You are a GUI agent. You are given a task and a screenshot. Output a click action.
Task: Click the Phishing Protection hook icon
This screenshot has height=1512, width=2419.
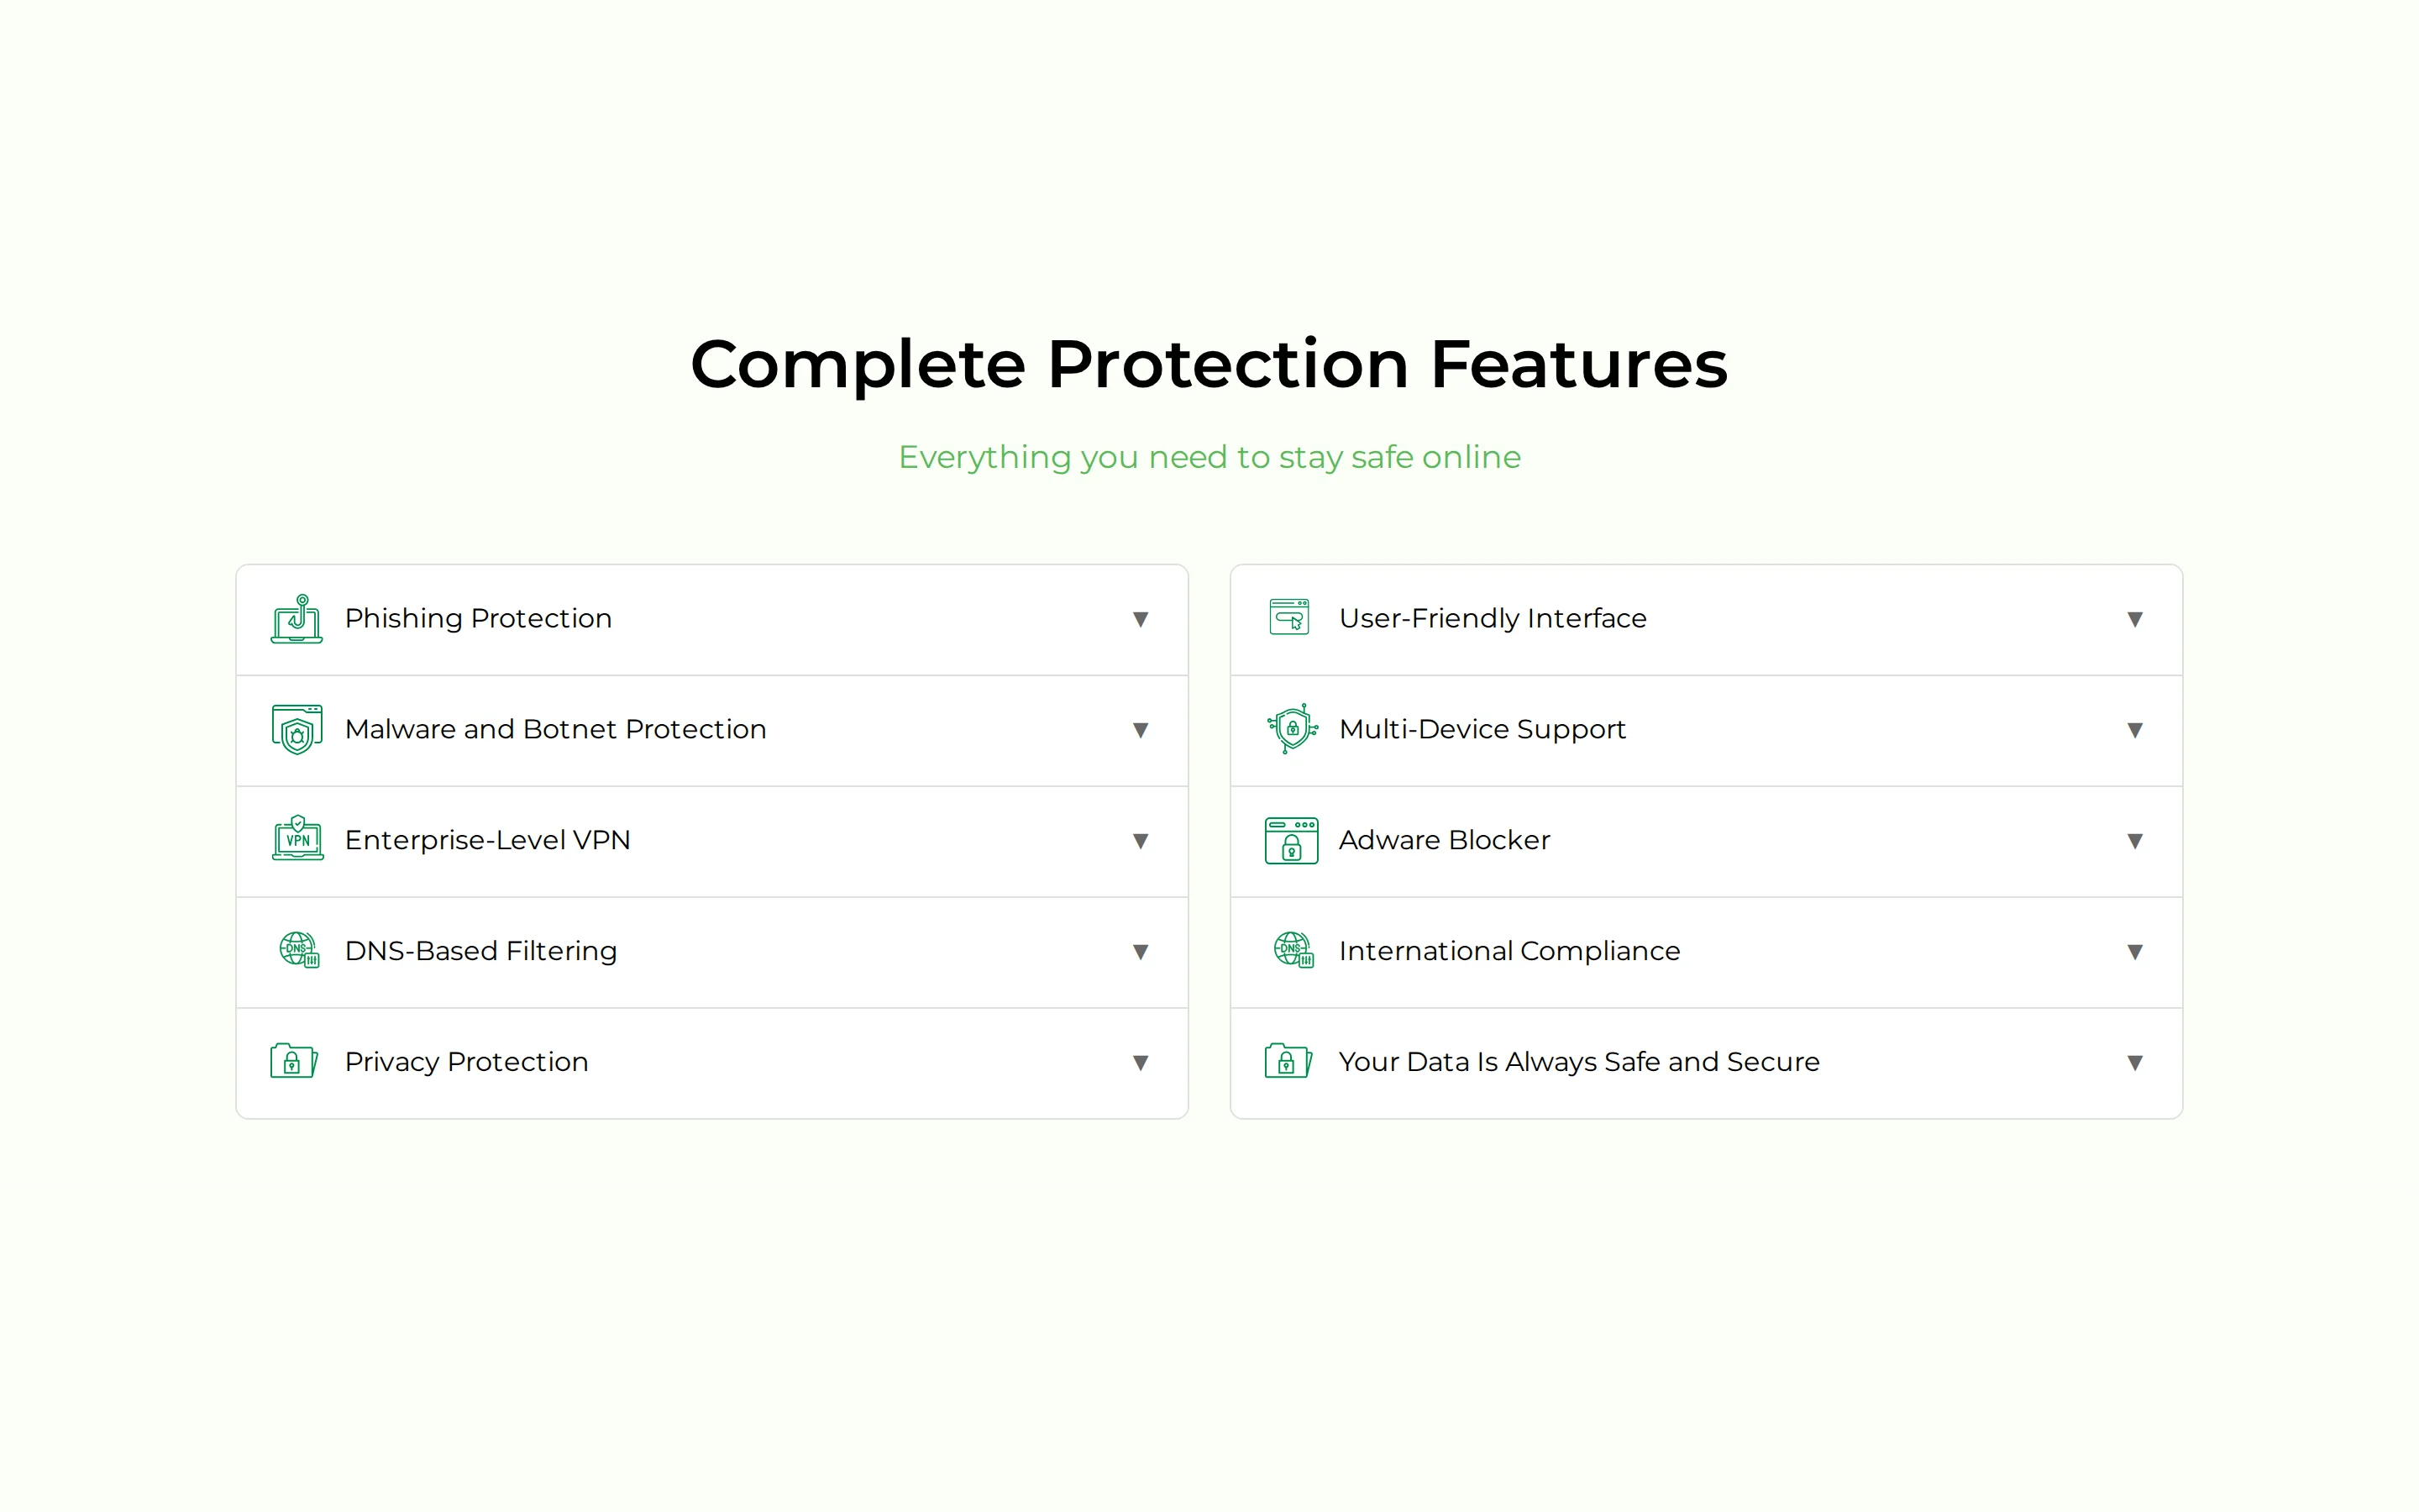[x=296, y=619]
